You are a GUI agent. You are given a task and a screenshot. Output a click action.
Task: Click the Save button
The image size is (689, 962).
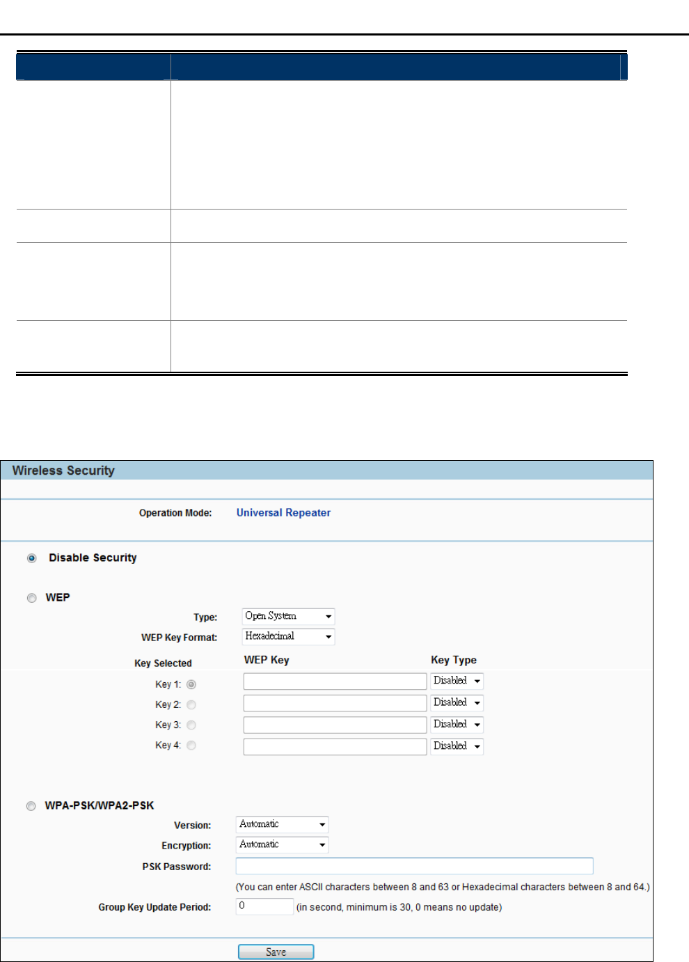(276, 952)
